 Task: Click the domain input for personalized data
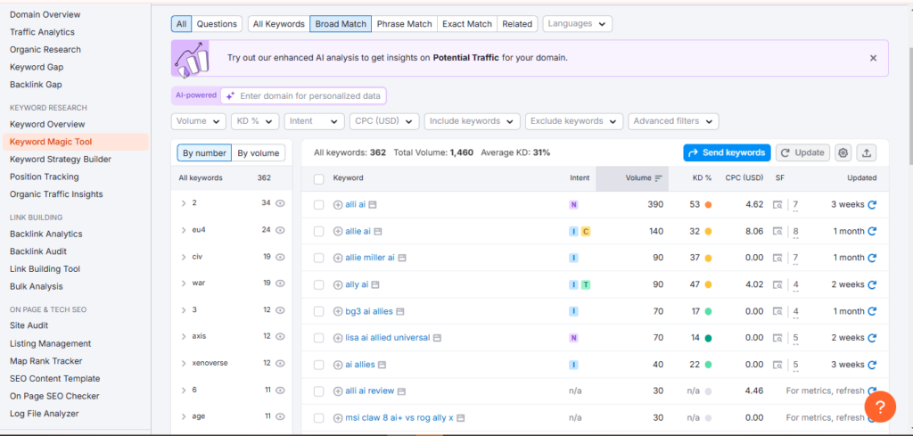click(303, 96)
